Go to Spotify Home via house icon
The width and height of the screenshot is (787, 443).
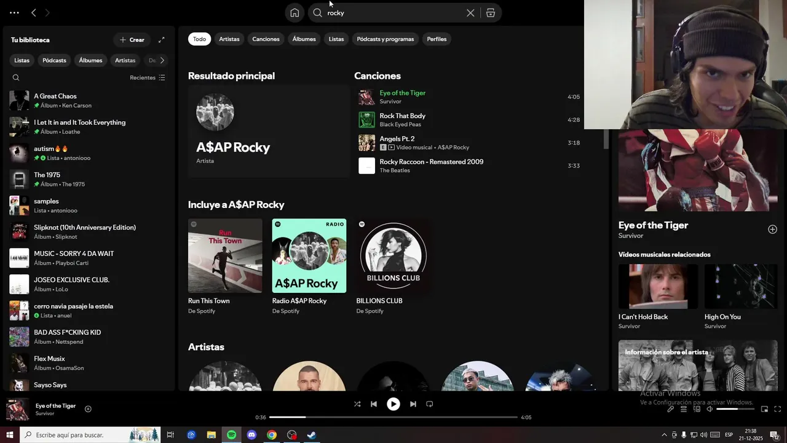click(295, 13)
